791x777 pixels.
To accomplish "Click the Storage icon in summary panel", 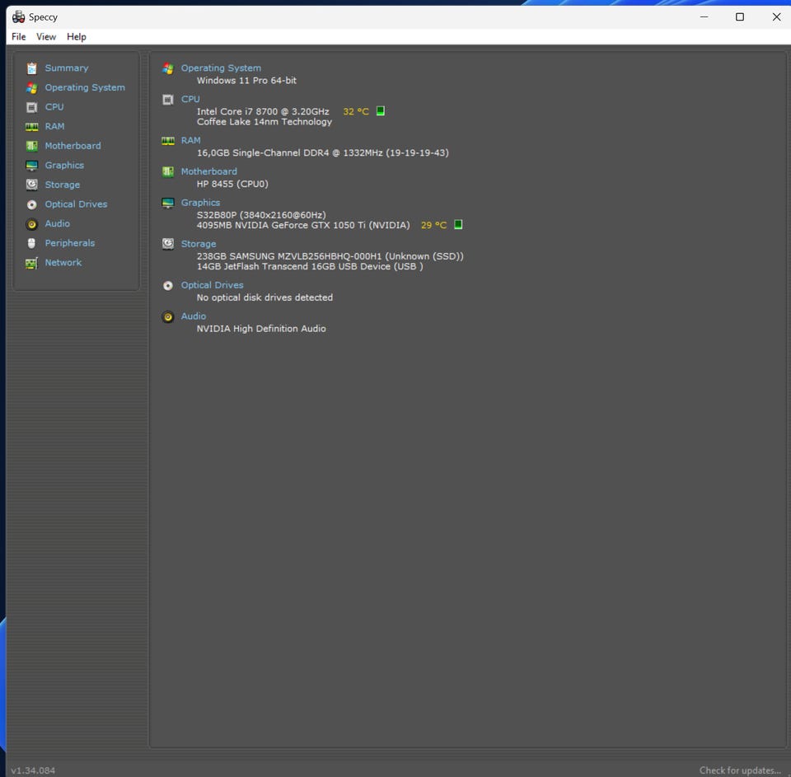I will coord(168,244).
